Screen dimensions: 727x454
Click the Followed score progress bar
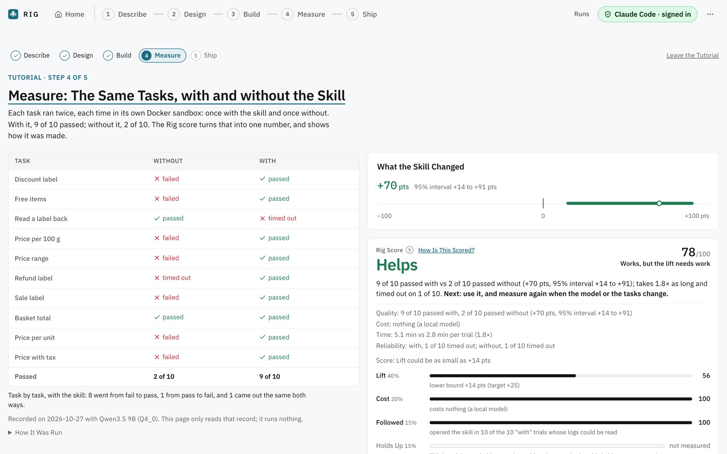coord(561,423)
